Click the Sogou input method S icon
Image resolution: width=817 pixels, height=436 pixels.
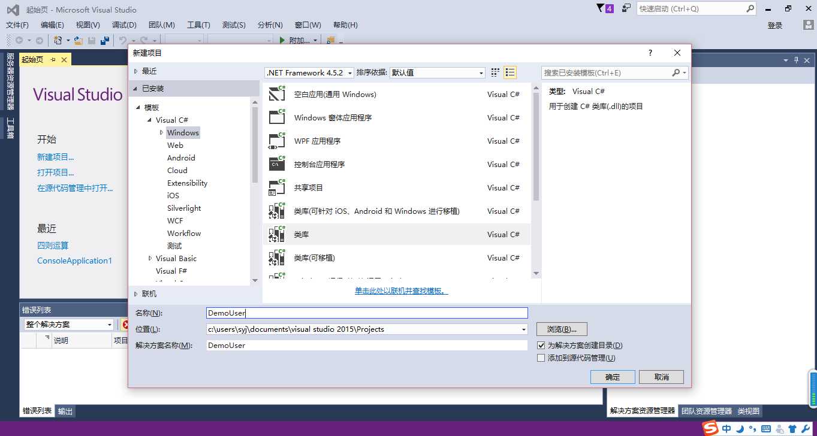(710, 428)
